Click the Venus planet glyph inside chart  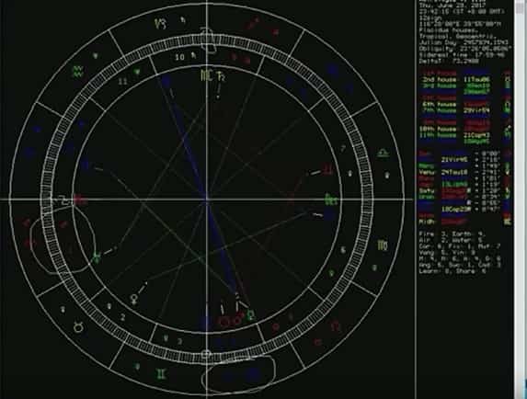134,300
